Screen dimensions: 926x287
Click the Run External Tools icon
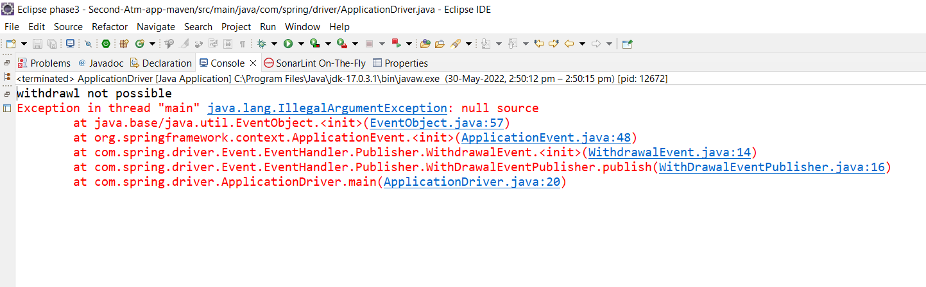342,44
